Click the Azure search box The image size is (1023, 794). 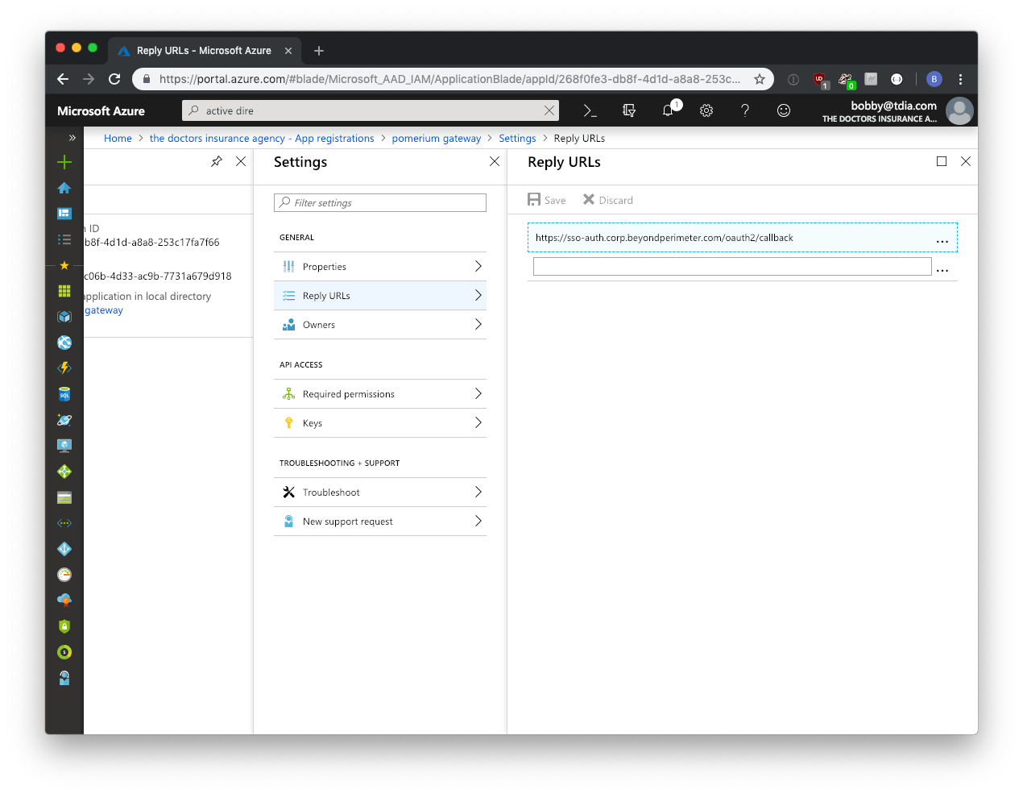371,110
